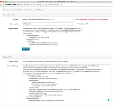Click the cloudSense breadcrumb text
Screen dimensions: 113x106
24,10
